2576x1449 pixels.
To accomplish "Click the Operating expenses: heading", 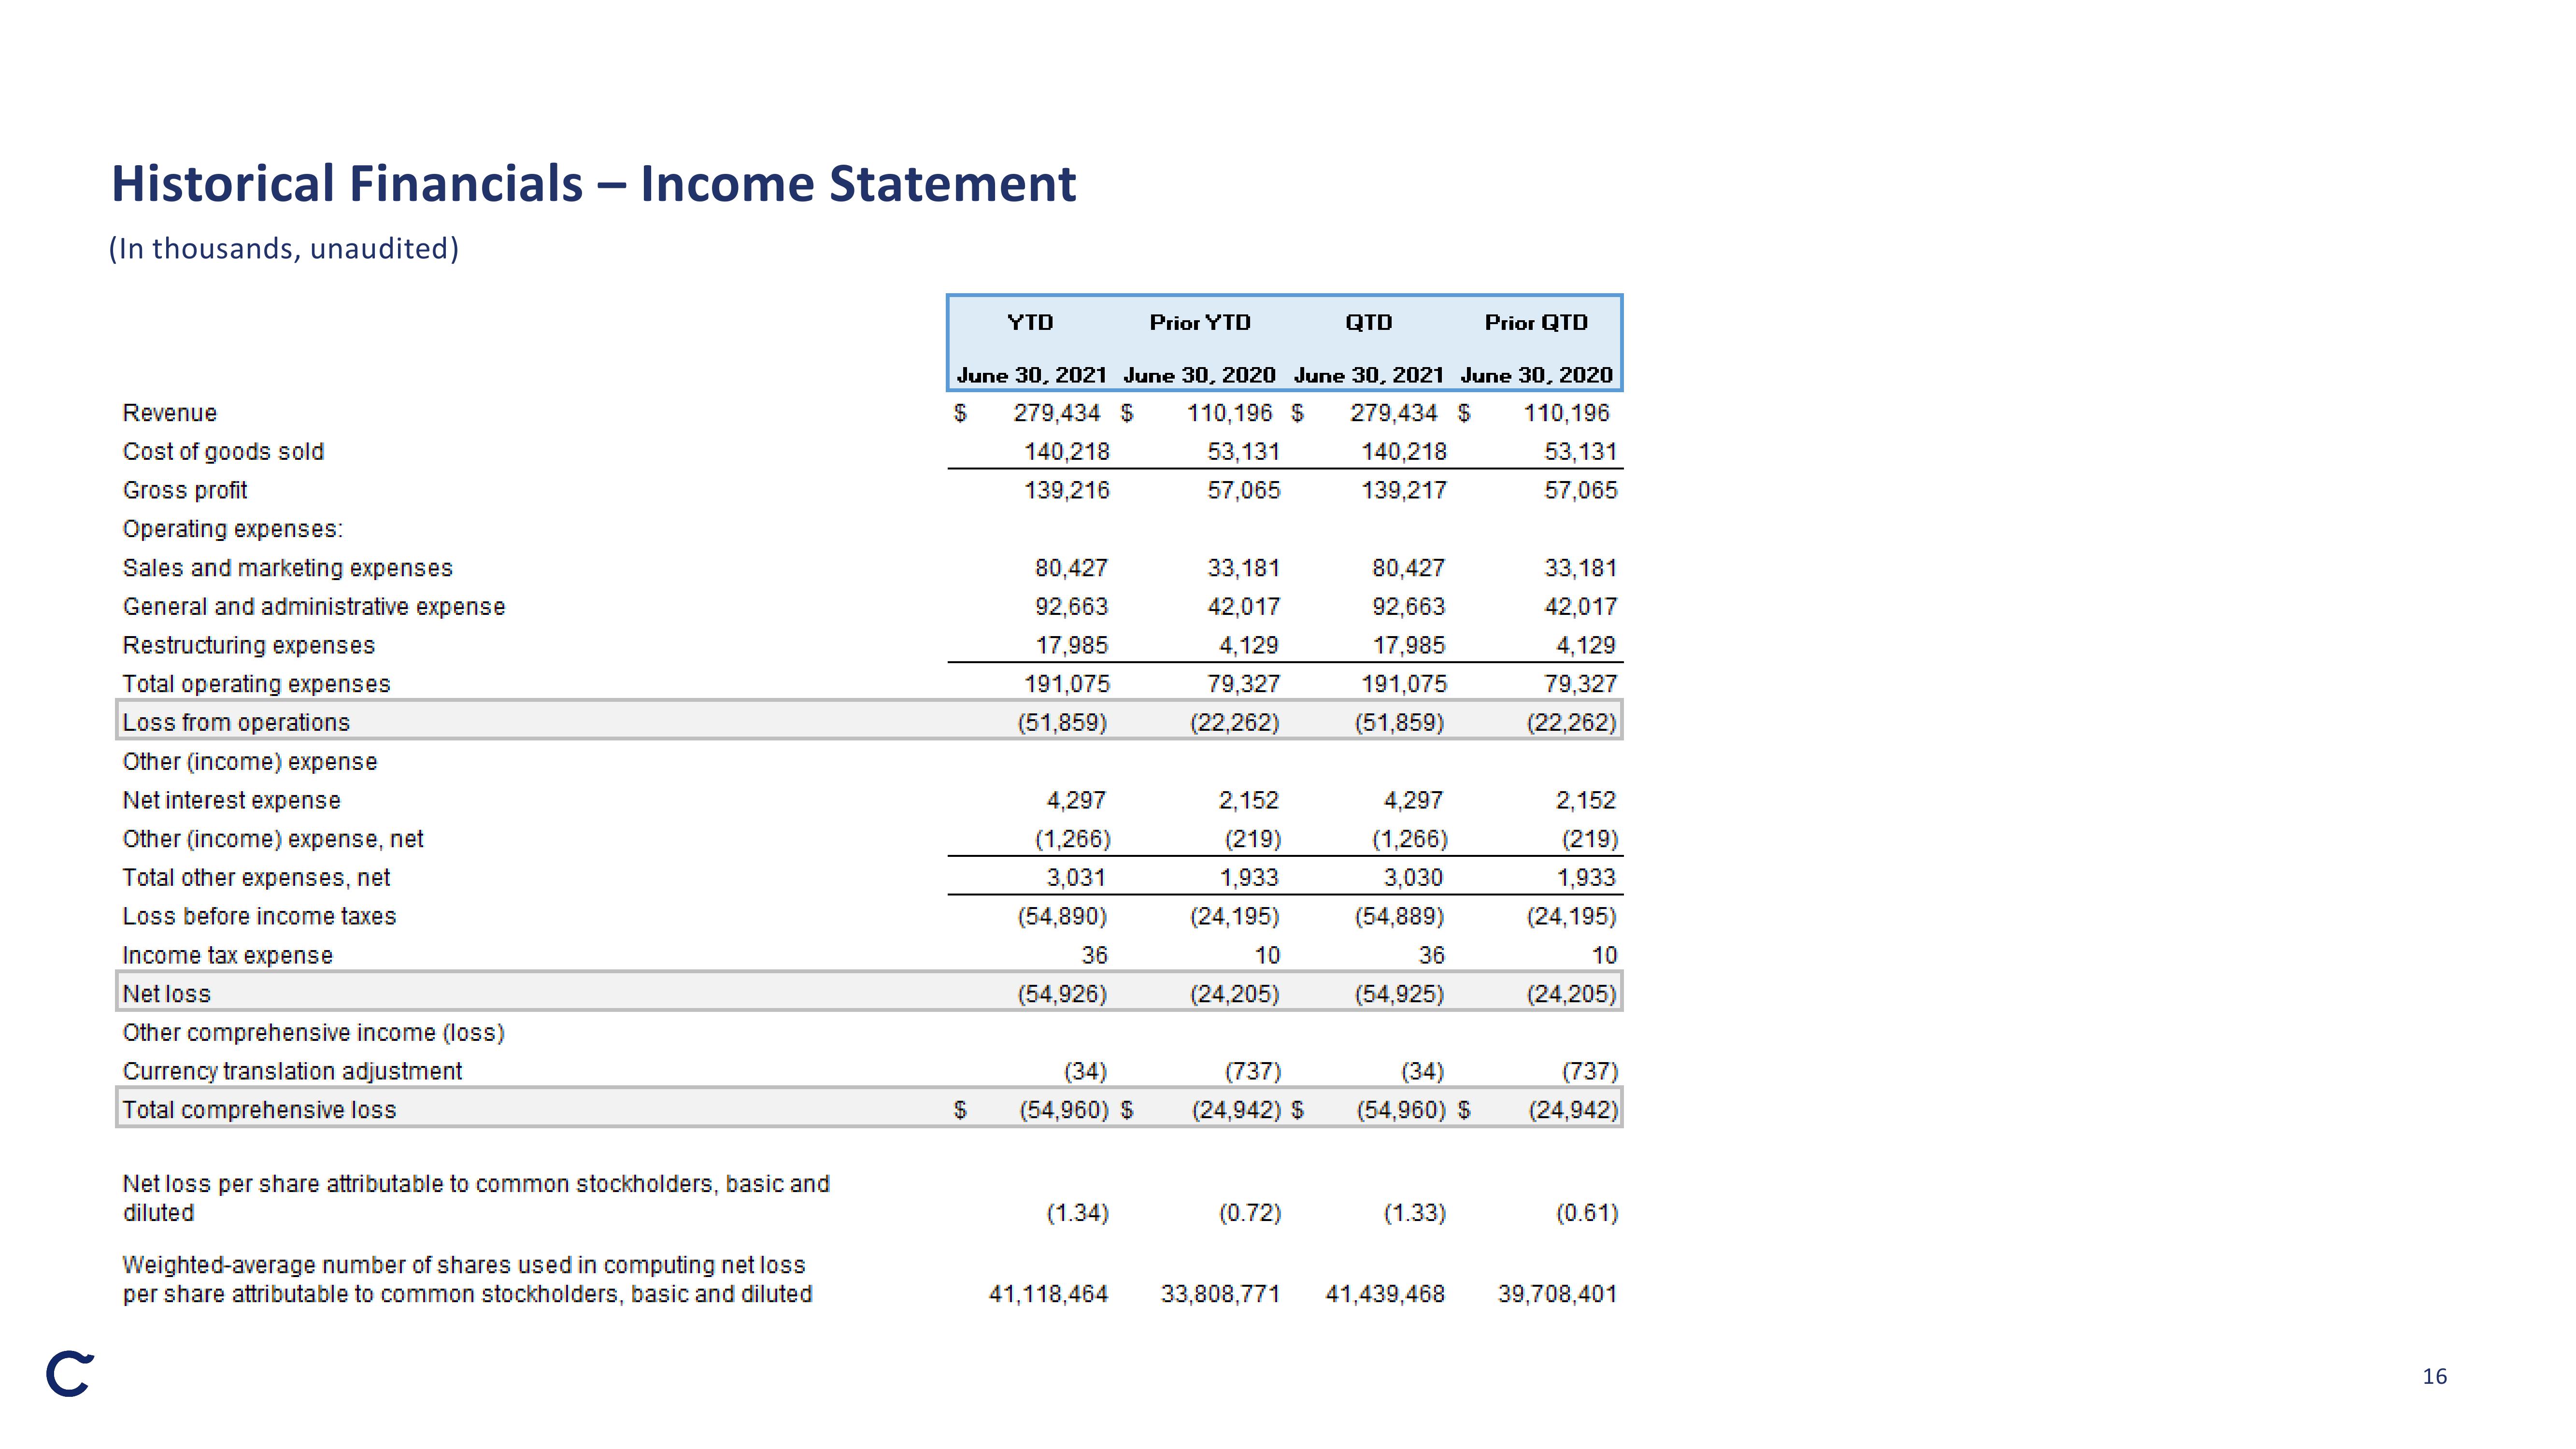I will [x=233, y=529].
